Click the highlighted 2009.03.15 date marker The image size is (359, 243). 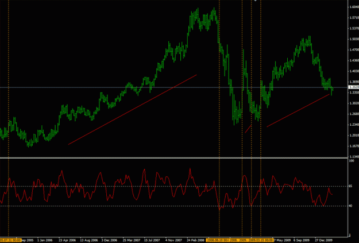262,240
